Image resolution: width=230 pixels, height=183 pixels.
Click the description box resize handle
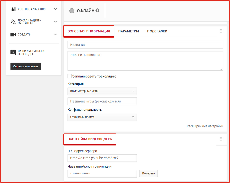[x=221, y=69]
